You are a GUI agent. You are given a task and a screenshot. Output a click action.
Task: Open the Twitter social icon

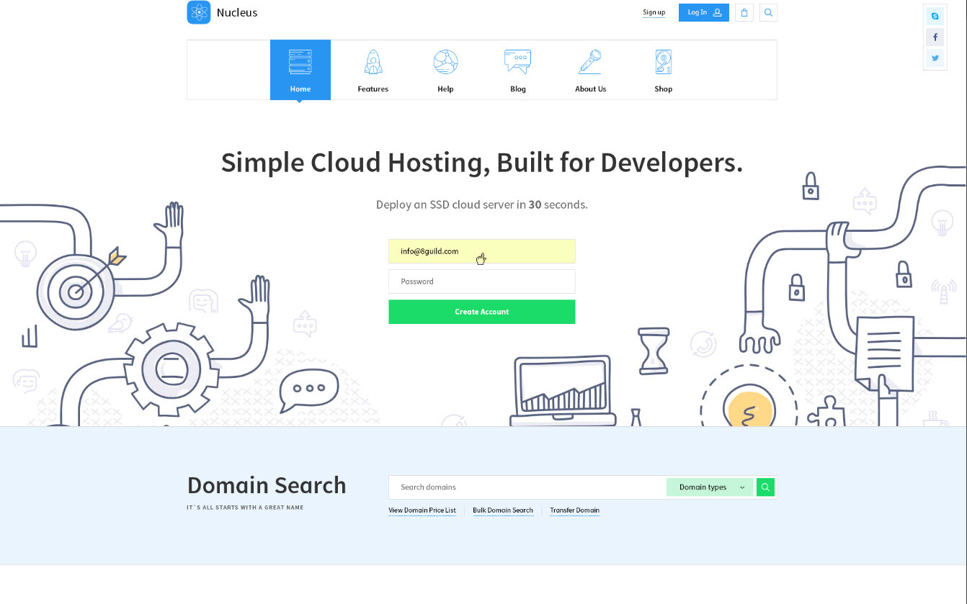pos(935,58)
